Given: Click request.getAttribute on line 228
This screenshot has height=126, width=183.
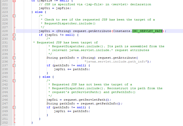Looking at the screenshot, I should click(92, 31).
